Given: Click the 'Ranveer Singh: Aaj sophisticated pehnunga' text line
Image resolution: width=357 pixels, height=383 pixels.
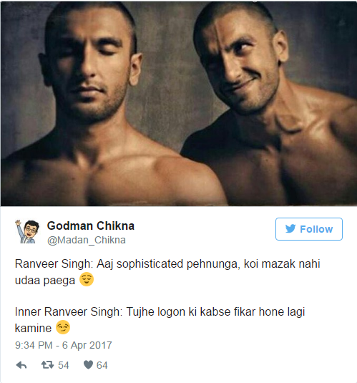Looking at the screenshot, I should (167, 264).
